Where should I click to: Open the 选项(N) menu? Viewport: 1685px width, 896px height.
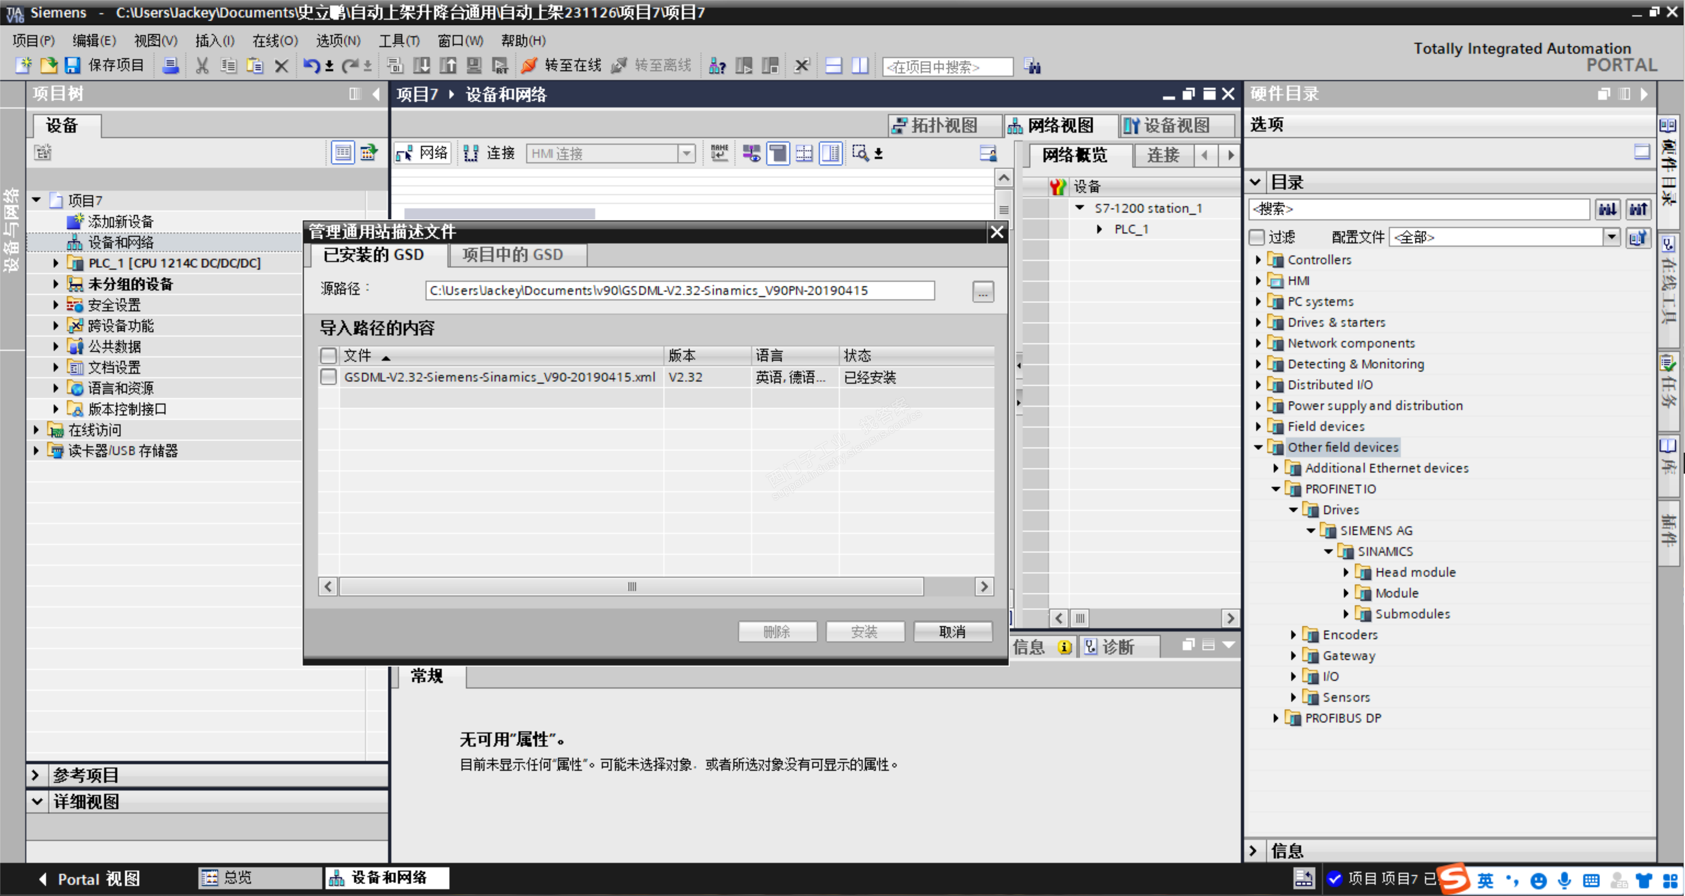(x=338, y=41)
